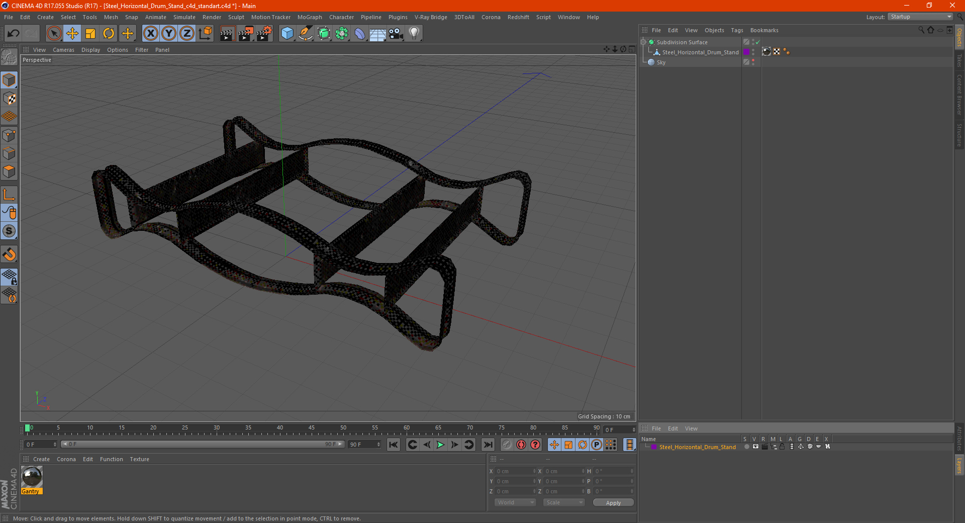Go to start of animation
965x523 pixels.
[x=394, y=445]
